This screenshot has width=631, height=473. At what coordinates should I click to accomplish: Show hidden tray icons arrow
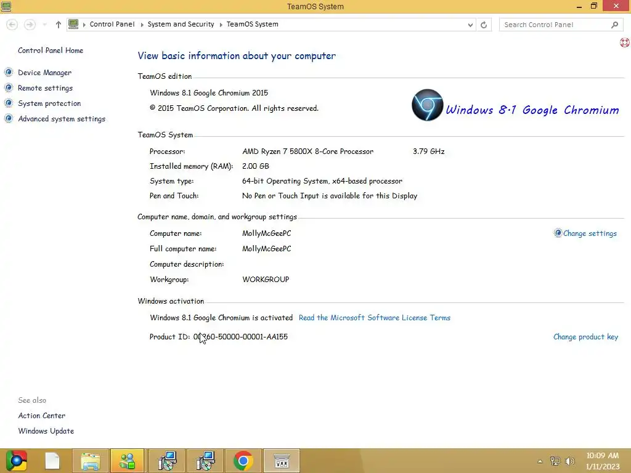pos(540,461)
